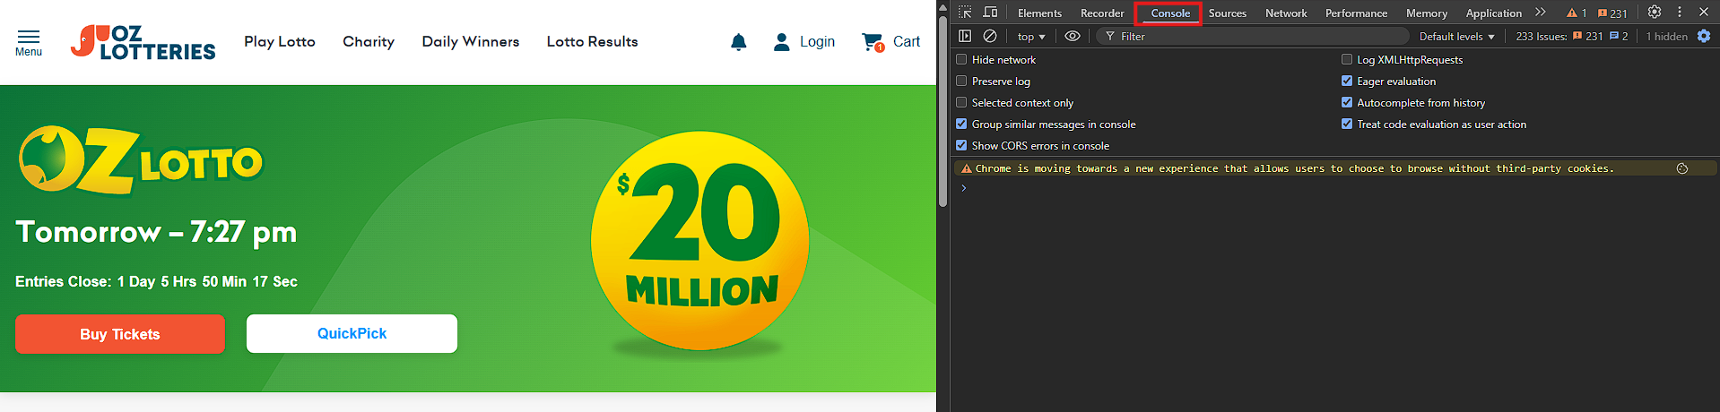Create live expression eye icon
The width and height of the screenshot is (1720, 412).
[x=1072, y=36]
